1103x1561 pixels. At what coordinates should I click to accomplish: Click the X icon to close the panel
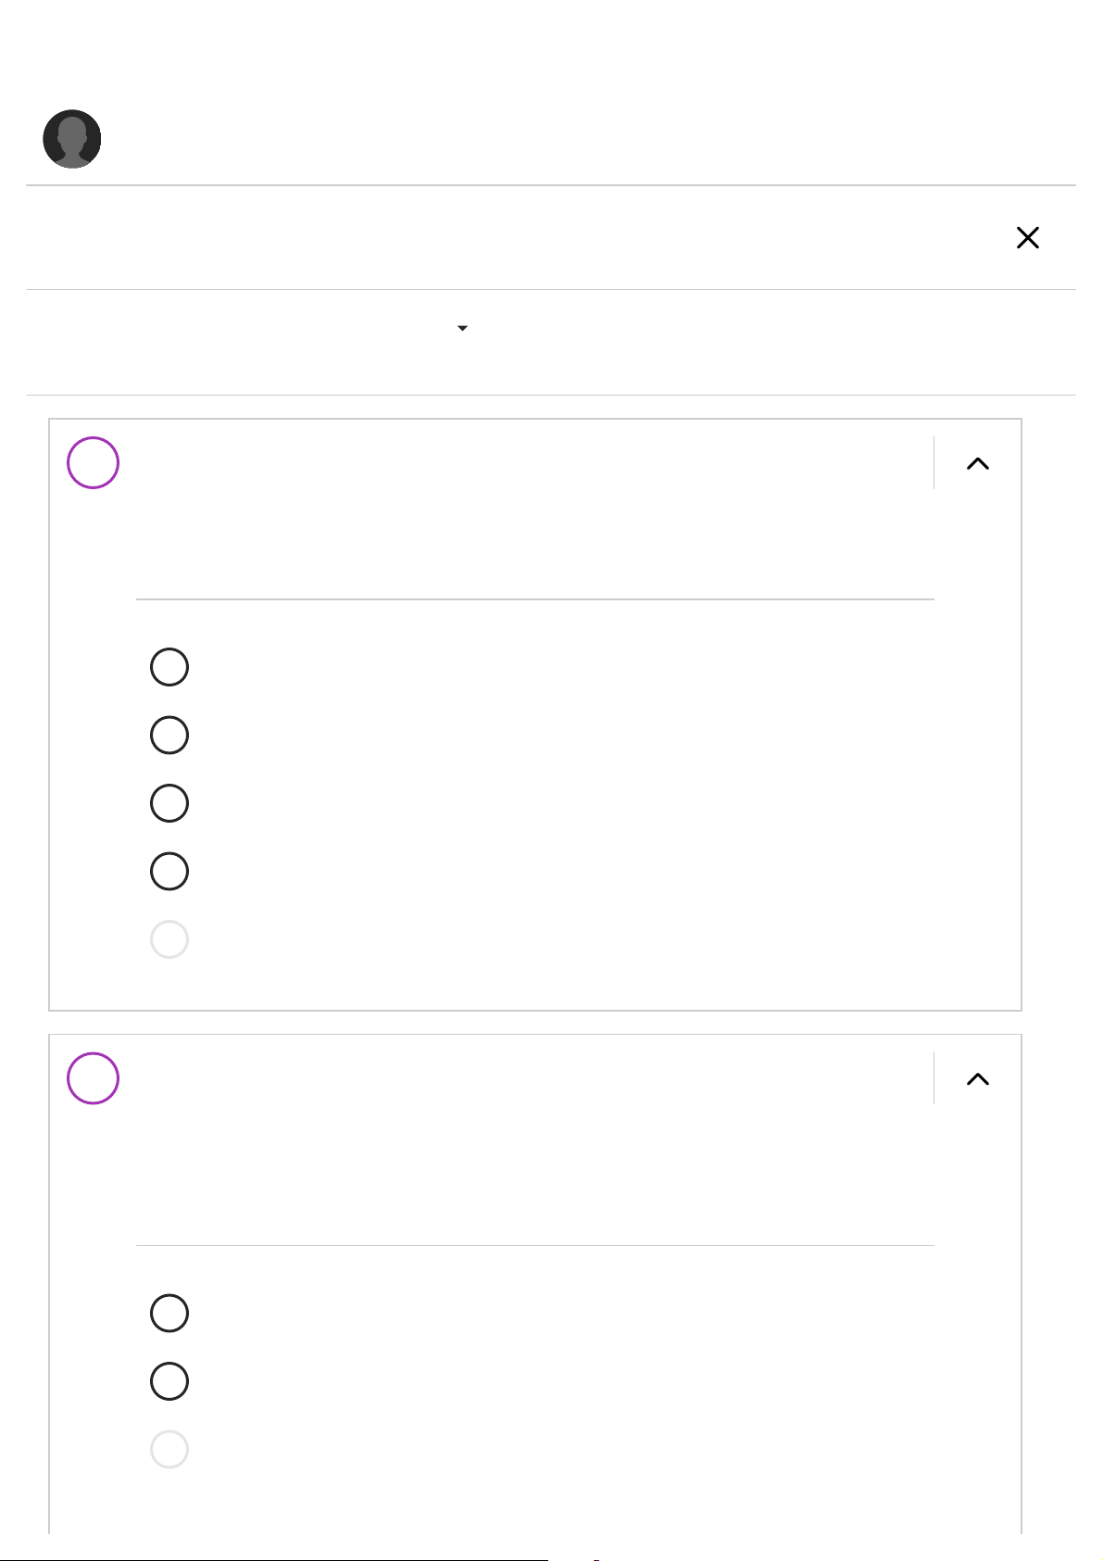(x=1027, y=238)
